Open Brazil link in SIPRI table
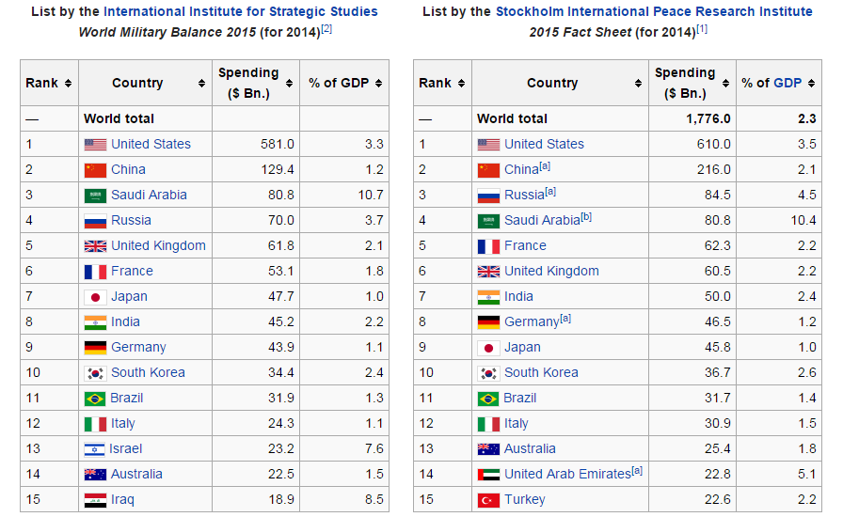The width and height of the screenshot is (843, 517). [x=520, y=399]
